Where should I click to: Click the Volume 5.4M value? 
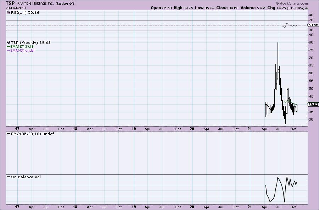point(253,8)
